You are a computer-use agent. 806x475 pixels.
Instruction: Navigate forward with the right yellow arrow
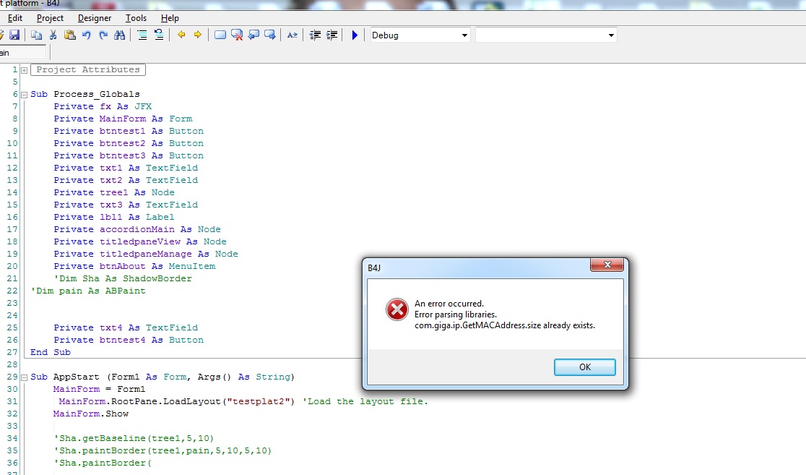pyautogui.click(x=197, y=35)
